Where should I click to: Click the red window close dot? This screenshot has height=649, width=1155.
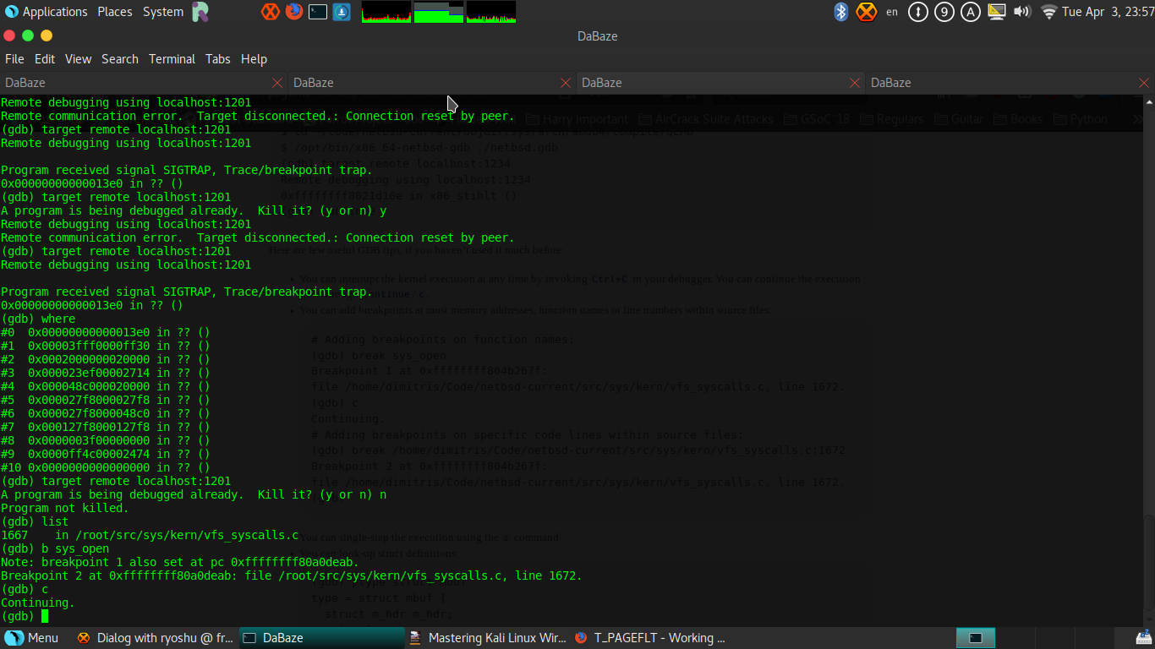tap(9, 35)
